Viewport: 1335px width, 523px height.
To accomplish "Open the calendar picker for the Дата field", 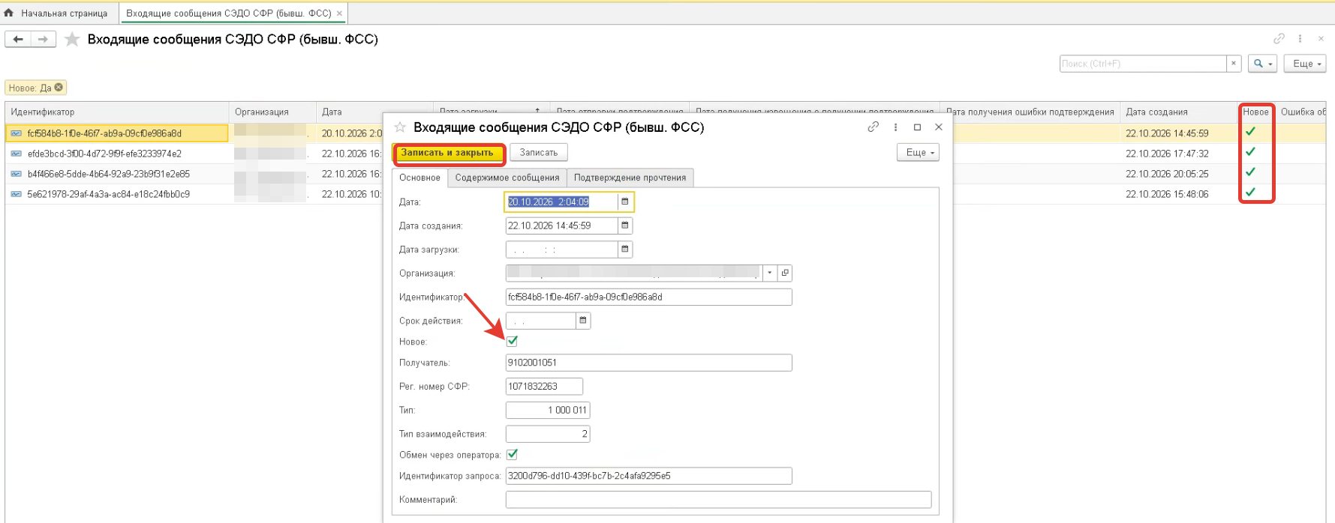I will click(x=625, y=202).
